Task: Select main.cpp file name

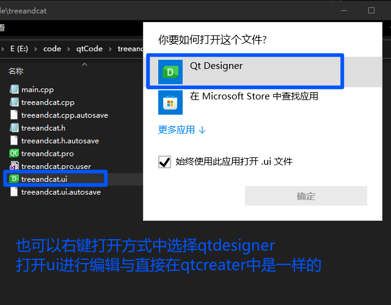Action: pos(37,90)
